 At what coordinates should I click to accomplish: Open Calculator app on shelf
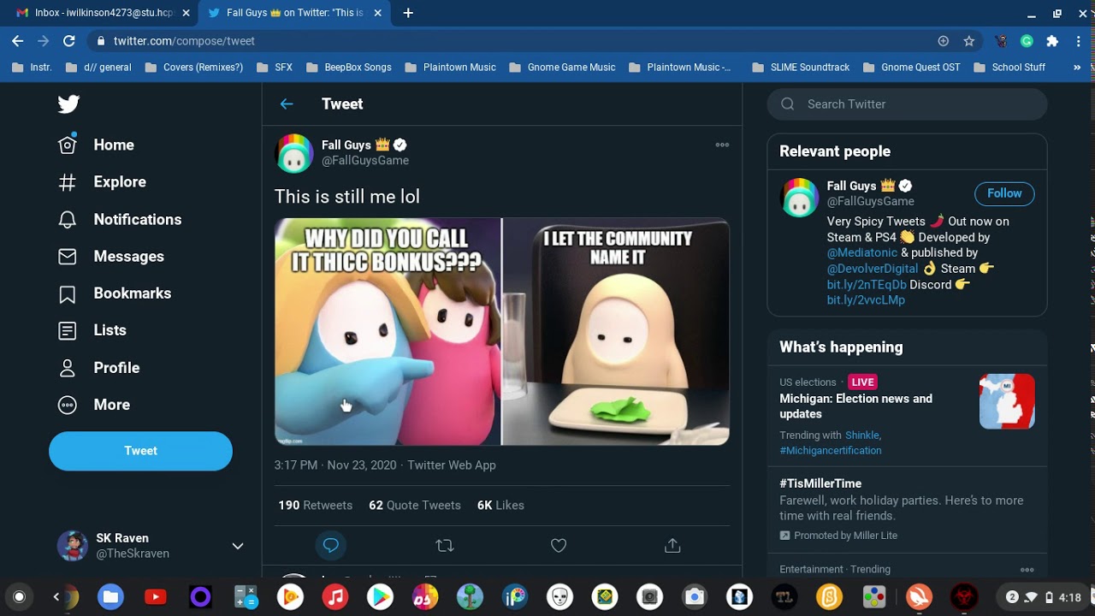[x=246, y=597]
